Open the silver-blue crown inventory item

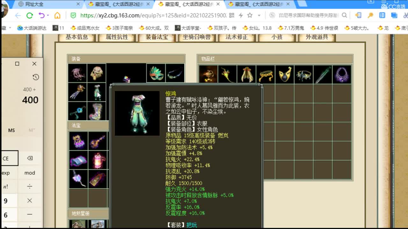click(x=304, y=74)
